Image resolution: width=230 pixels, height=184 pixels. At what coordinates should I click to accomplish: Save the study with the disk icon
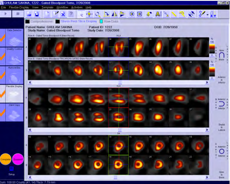[37, 14]
